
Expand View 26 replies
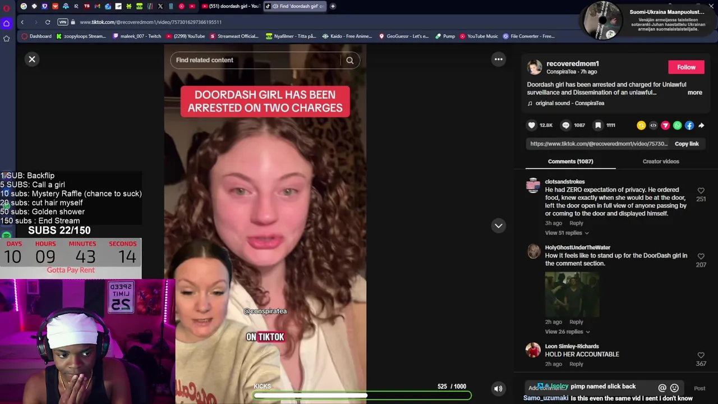pos(567,332)
